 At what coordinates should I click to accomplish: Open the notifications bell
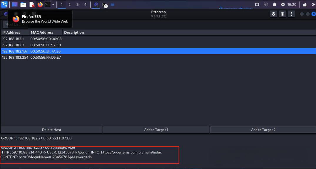point(275,4)
